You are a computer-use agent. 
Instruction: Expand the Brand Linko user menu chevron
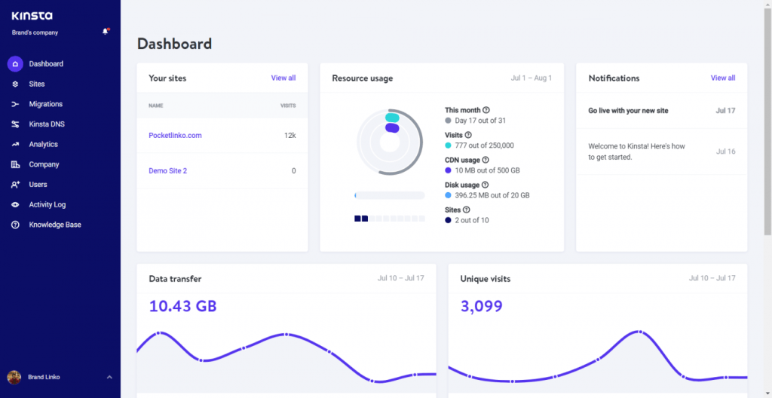(x=109, y=378)
